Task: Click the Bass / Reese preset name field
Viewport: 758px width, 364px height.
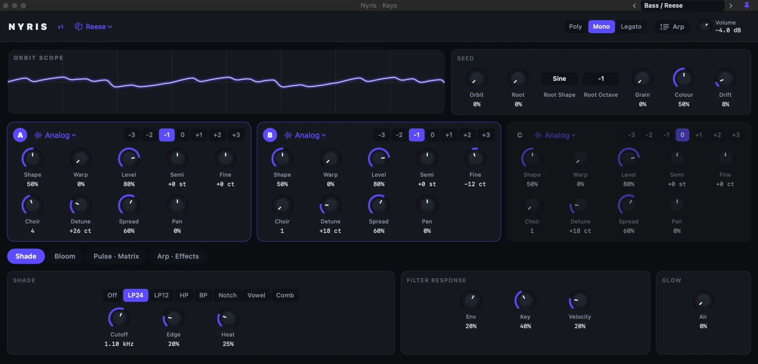Action: tap(682, 5)
